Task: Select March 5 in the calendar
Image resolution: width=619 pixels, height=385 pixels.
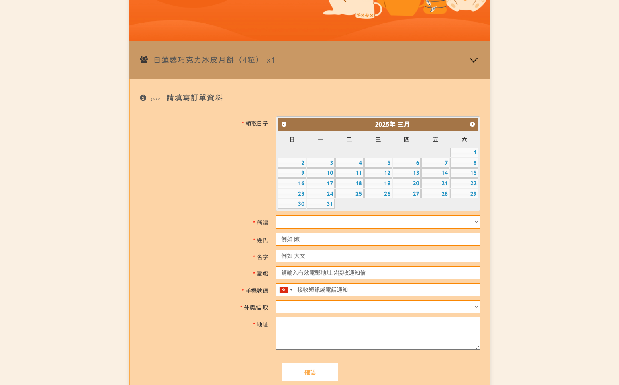Action: (x=378, y=163)
